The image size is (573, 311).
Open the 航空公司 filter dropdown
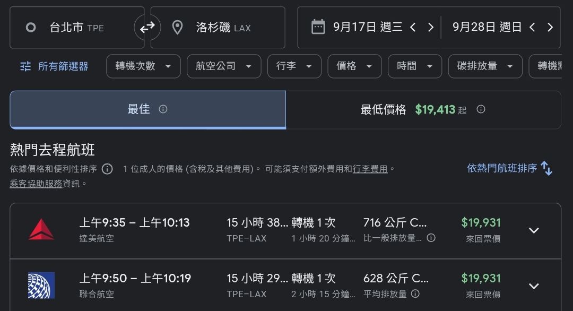223,66
